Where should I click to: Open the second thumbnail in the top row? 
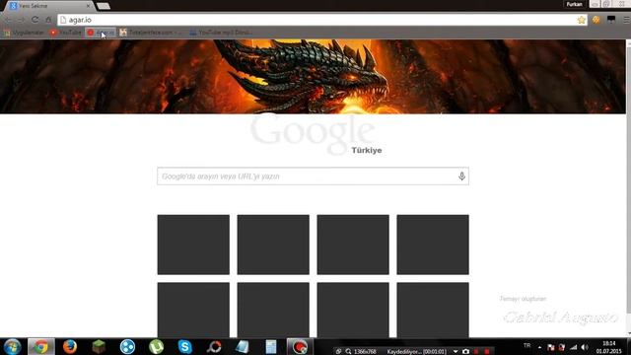[273, 245]
